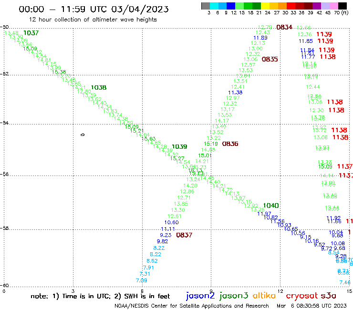353x310 pixels.
Task: Click wave height value '12.44'
Action: (313, 87)
